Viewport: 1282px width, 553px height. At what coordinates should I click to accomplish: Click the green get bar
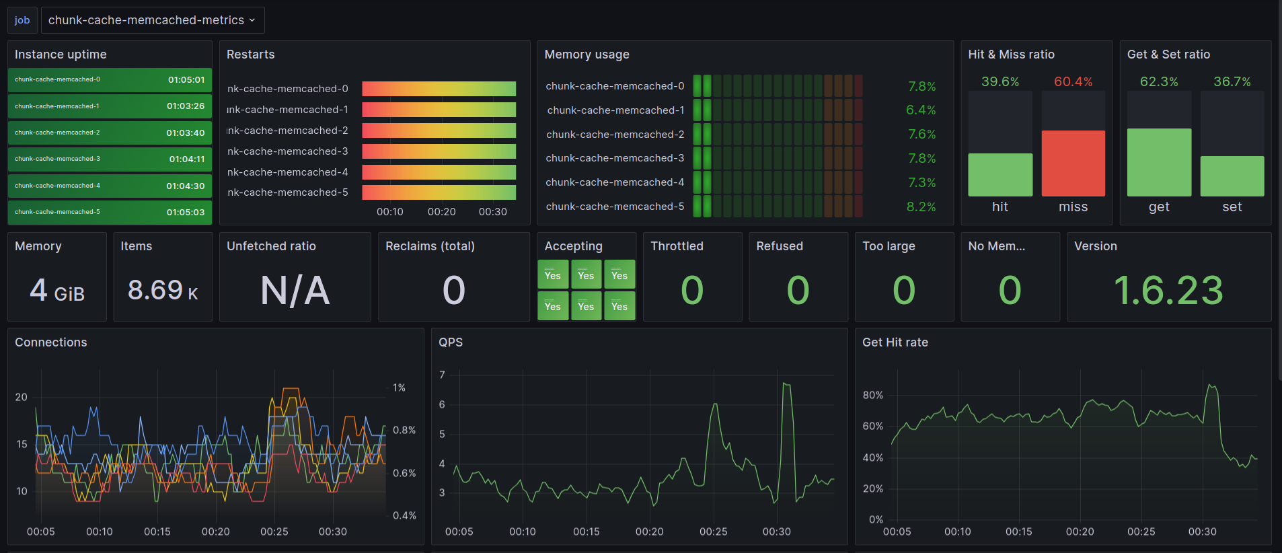tap(1159, 162)
